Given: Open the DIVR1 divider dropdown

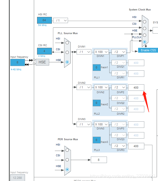Looking at the screenshot, I should coord(119,73).
